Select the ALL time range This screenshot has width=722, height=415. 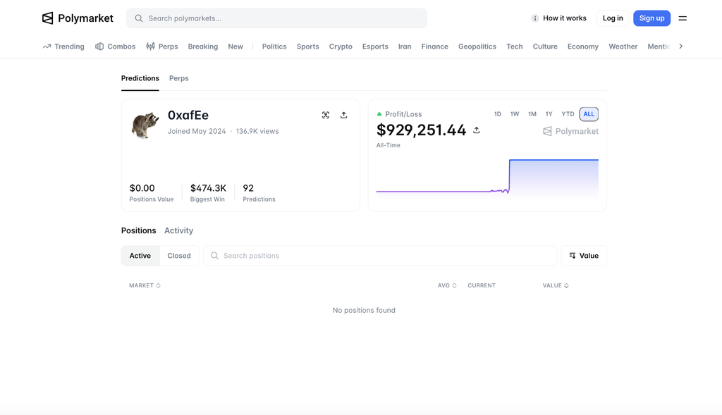(589, 114)
